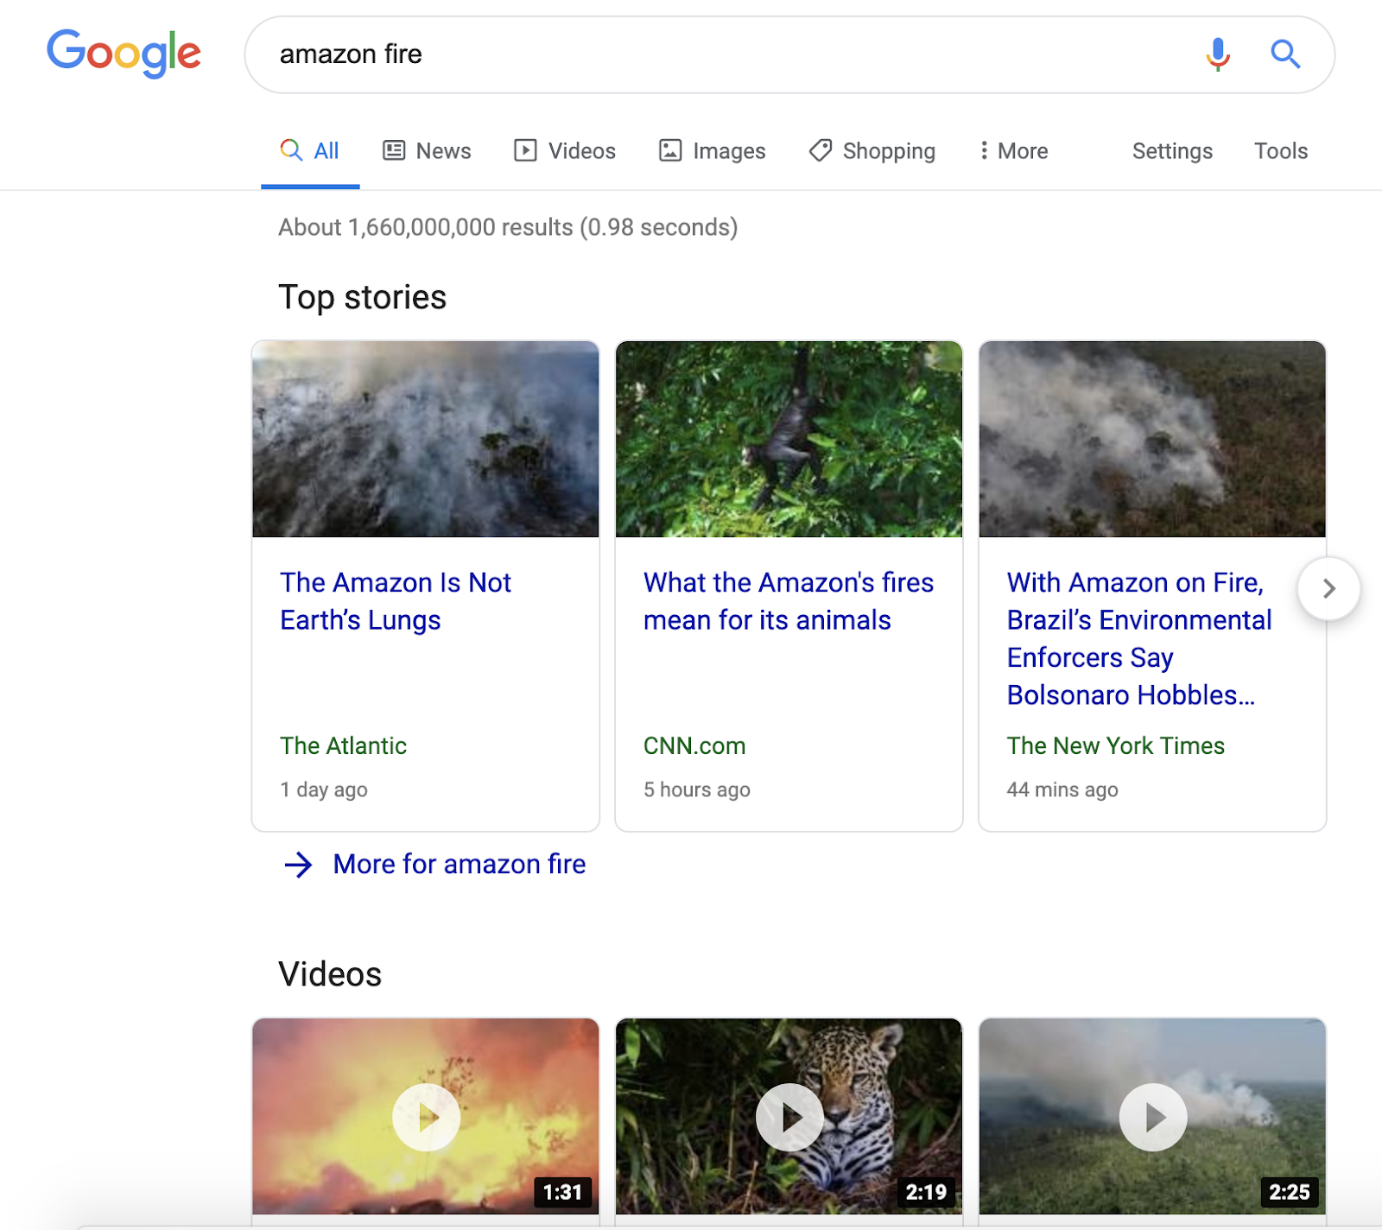Image resolution: width=1382 pixels, height=1230 pixels.
Task: Start voice search with the microphone icon
Action: [x=1218, y=54]
